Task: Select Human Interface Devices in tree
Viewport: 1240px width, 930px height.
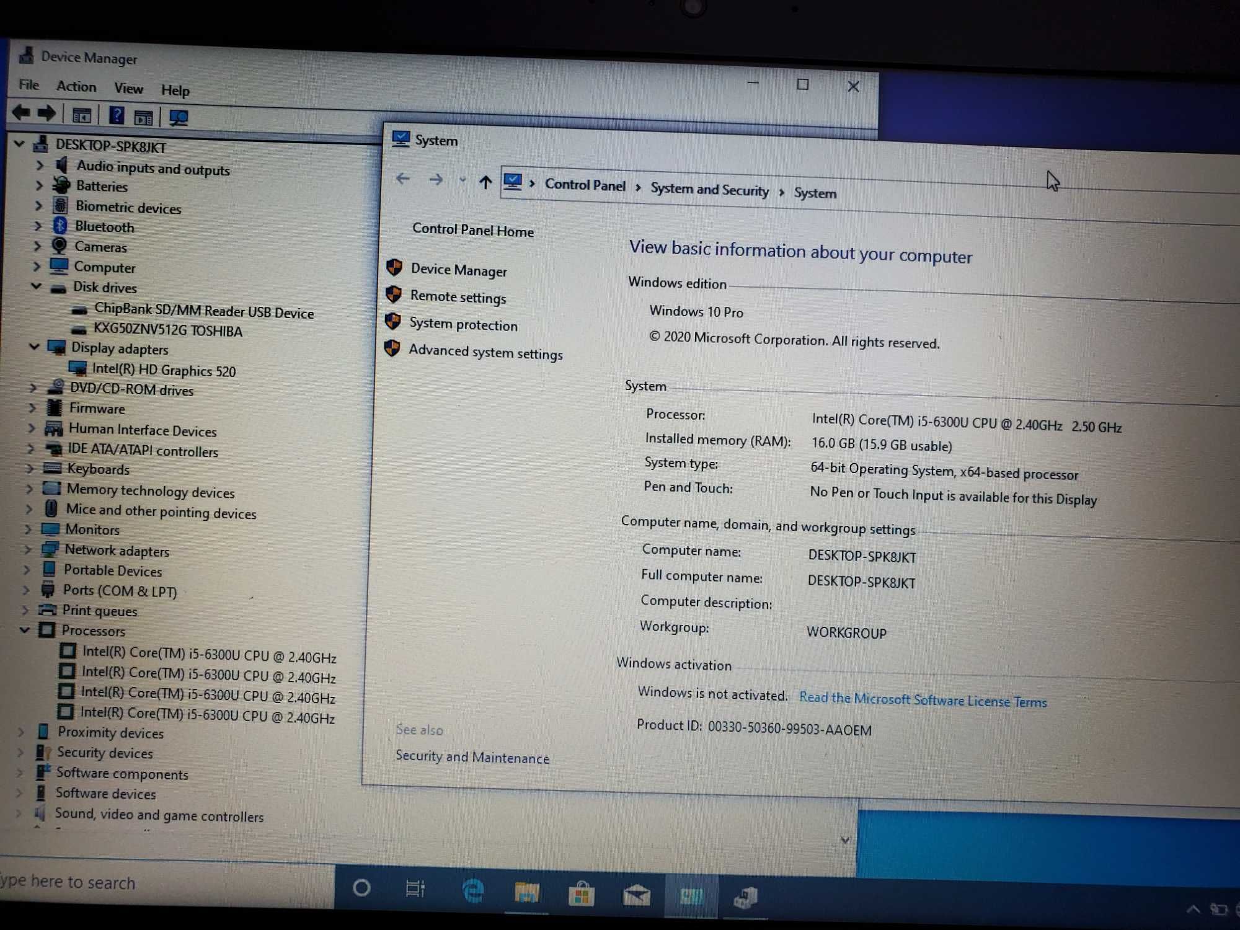Action: click(143, 430)
